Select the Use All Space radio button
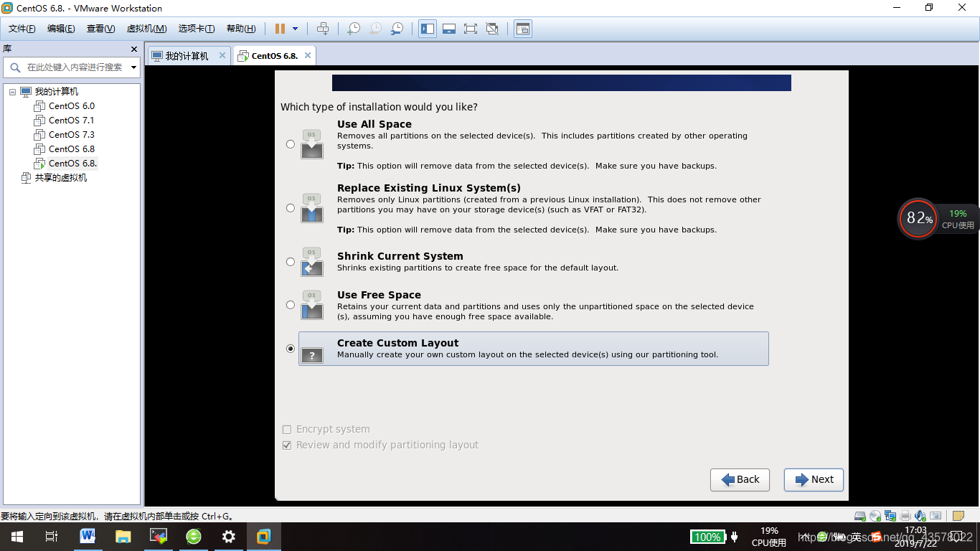Viewport: 980px width, 551px height. click(x=290, y=144)
